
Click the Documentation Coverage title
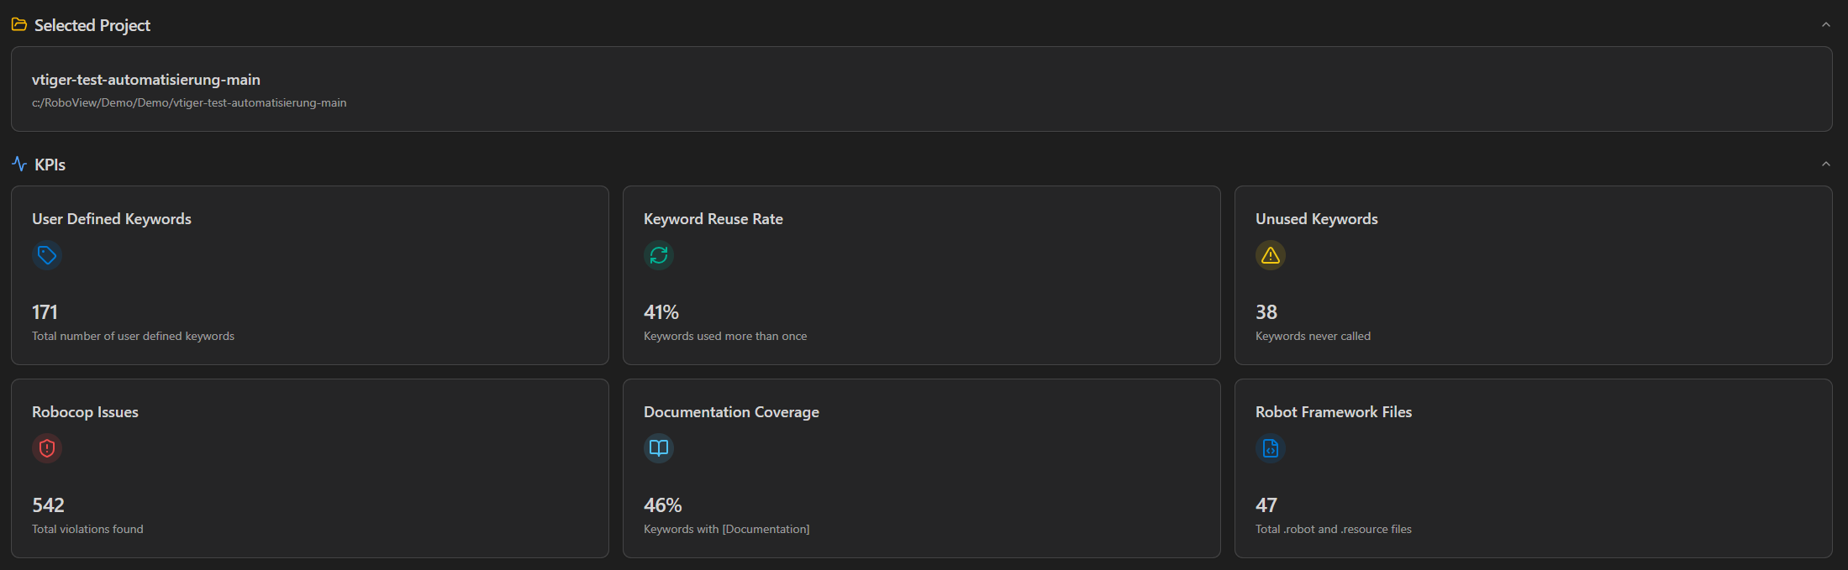coord(731,412)
